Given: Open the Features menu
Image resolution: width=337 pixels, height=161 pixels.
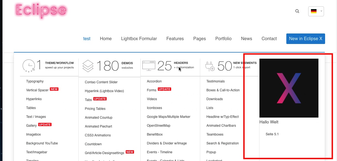Looking at the screenshot, I should coord(175,39).
